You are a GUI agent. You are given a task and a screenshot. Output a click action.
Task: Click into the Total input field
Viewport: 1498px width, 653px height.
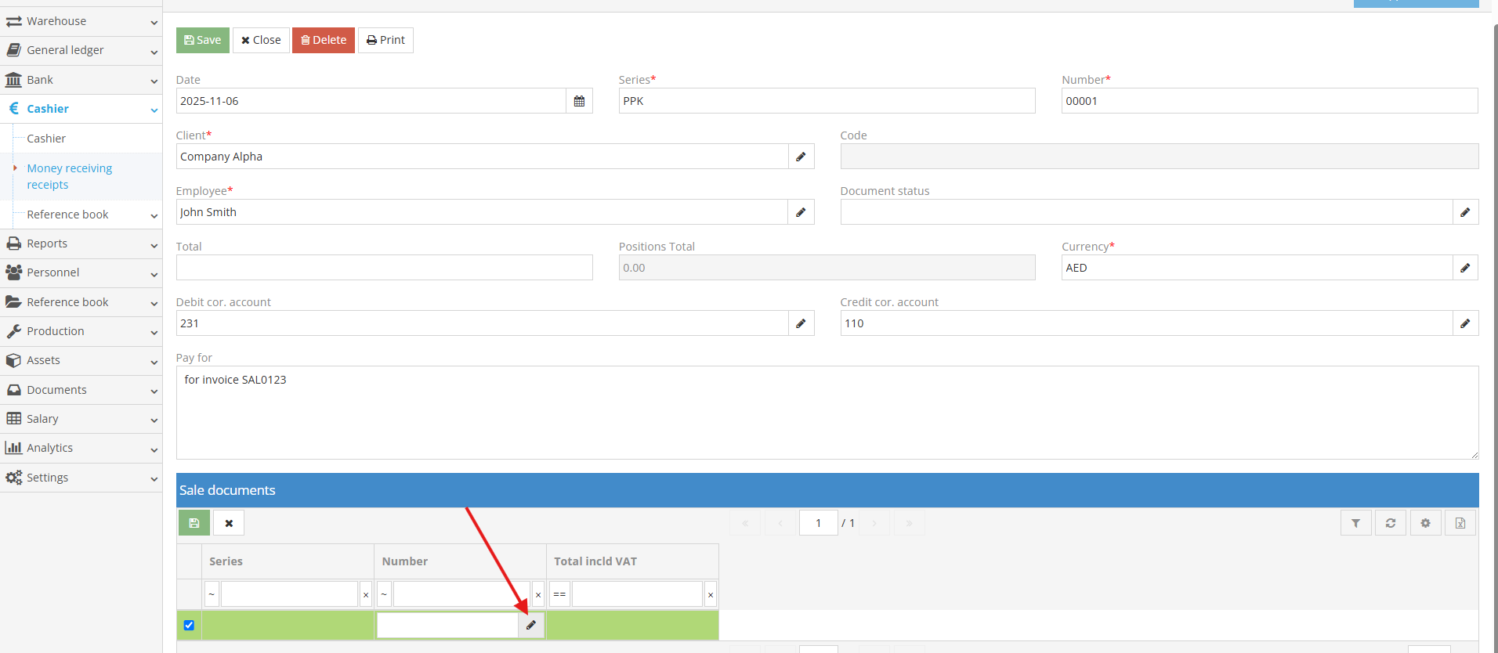click(384, 268)
